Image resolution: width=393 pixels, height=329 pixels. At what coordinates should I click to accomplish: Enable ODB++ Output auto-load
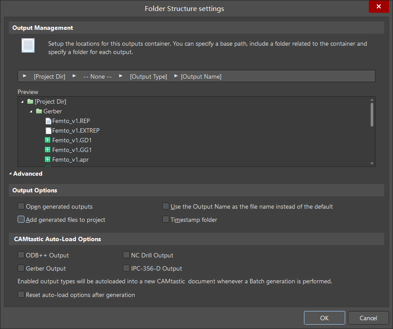(21, 255)
